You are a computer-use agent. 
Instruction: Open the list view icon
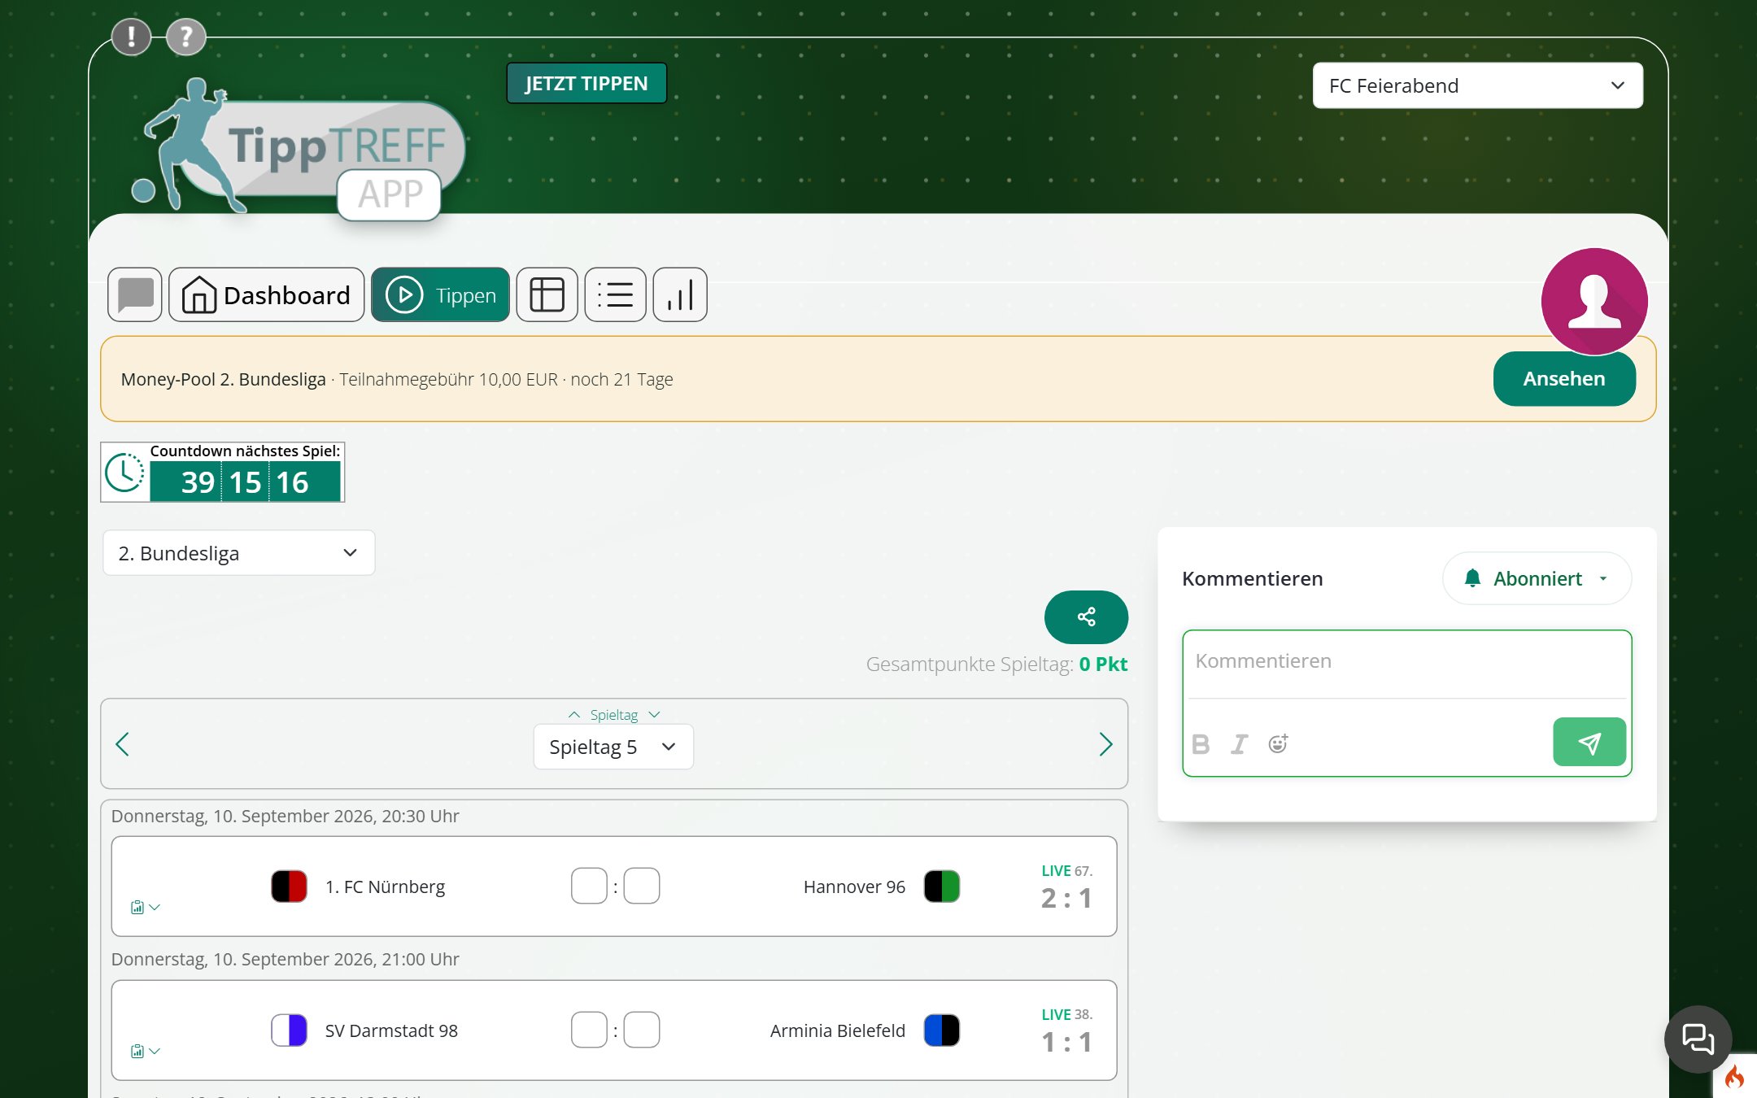[616, 294]
